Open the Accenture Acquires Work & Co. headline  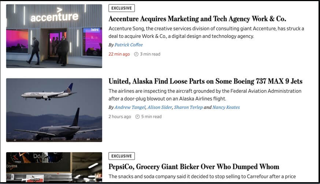tap(197, 19)
